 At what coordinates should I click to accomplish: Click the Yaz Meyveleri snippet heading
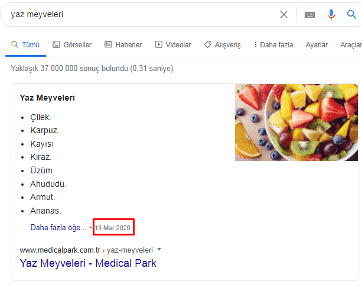47,98
